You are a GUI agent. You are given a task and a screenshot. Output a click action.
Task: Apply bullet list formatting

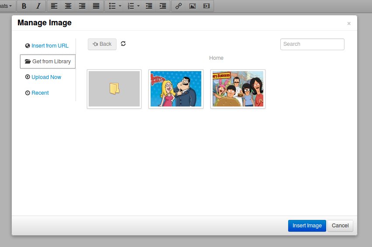coord(112,6)
